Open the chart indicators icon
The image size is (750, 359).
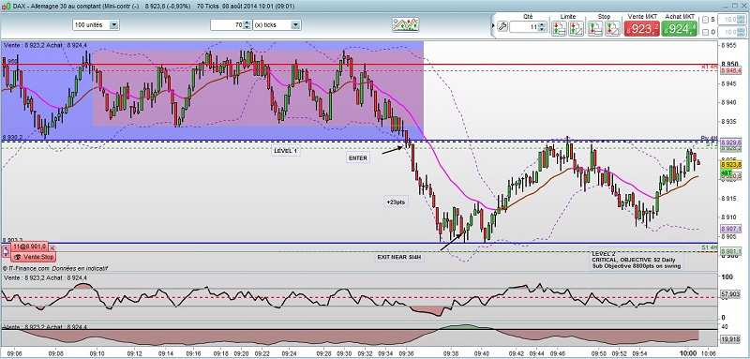[x=406, y=25]
